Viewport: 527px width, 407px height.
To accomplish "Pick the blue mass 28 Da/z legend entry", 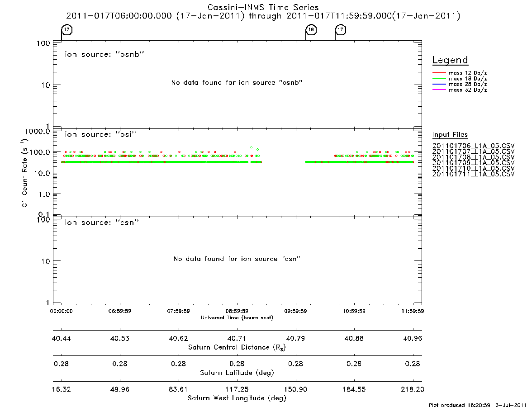I will (x=460, y=85).
